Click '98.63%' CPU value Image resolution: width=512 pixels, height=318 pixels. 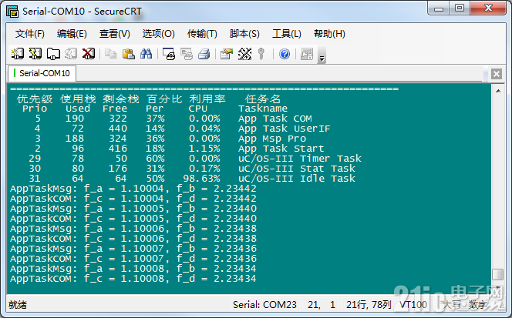[x=201, y=179]
